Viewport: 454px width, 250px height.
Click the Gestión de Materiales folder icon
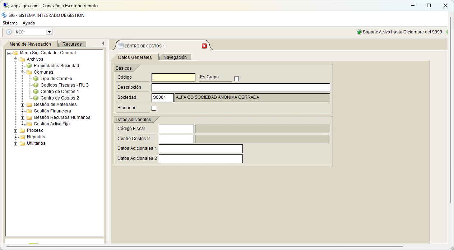[x=29, y=105]
